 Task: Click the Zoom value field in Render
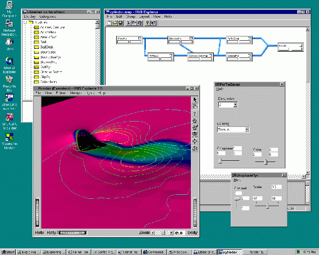[179, 233]
